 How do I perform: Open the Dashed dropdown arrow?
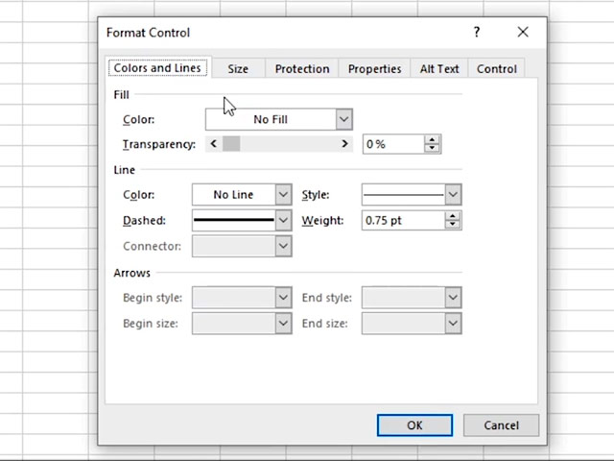pos(283,220)
